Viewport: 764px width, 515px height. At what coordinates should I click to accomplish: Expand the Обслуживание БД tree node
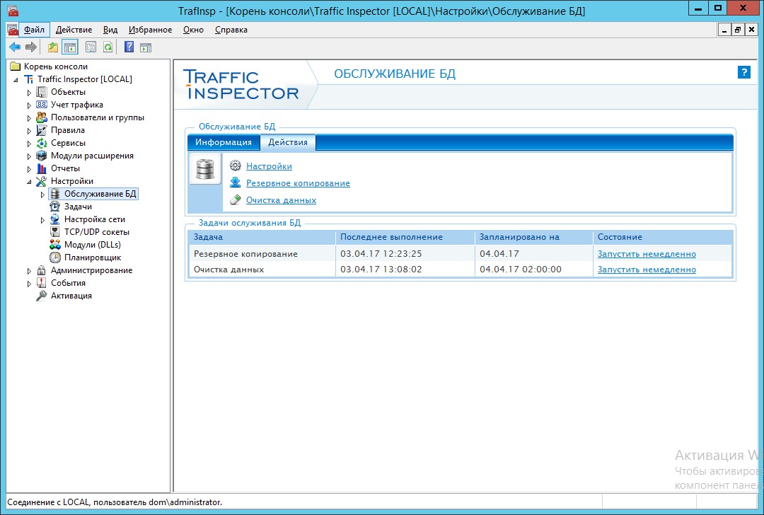pos(42,195)
